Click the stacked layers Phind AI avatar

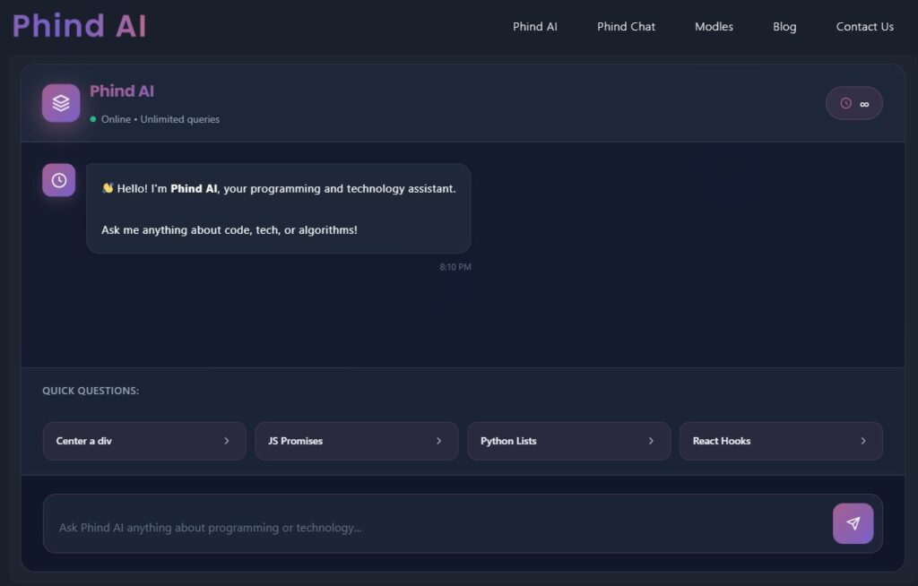pos(59,102)
